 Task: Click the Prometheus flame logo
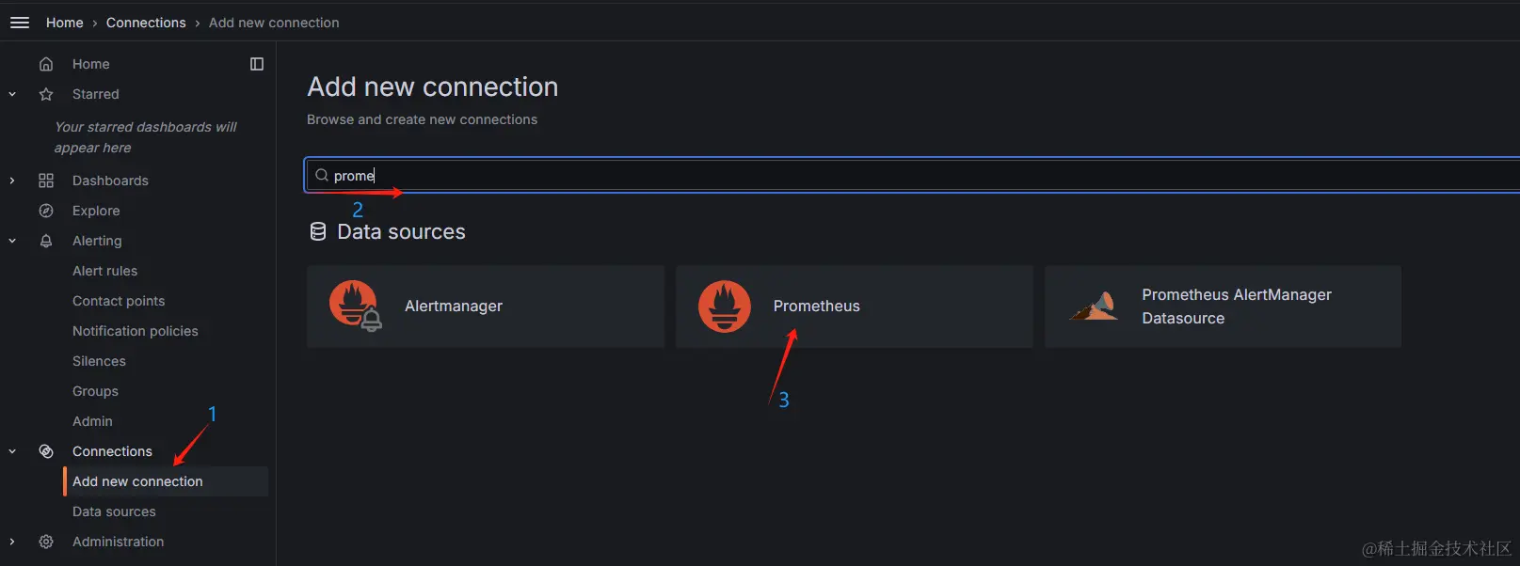(x=725, y=307)
